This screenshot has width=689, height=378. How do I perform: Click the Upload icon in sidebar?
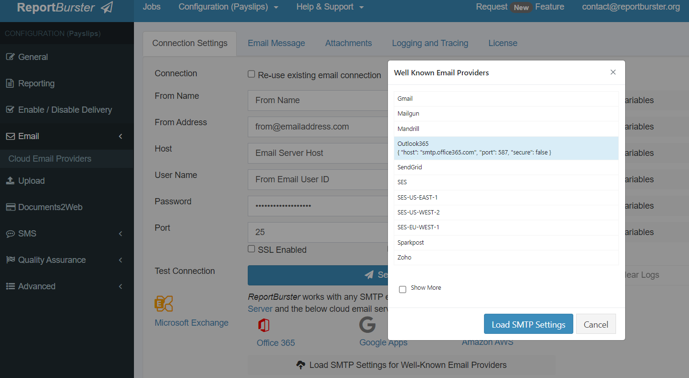[10, 180]
